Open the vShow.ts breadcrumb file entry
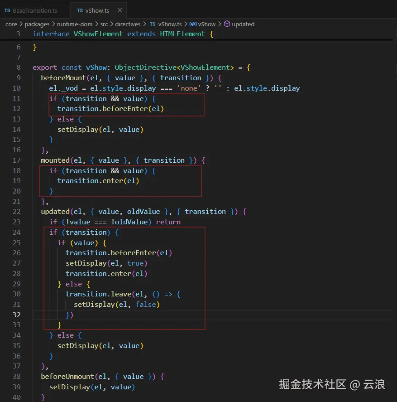 click(x=170, y=24)
